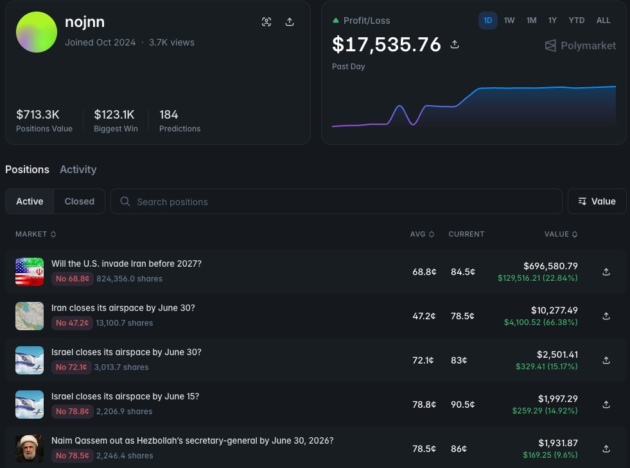
Task: Click the Polymarket logo in the chart
Action: point(580,46)
